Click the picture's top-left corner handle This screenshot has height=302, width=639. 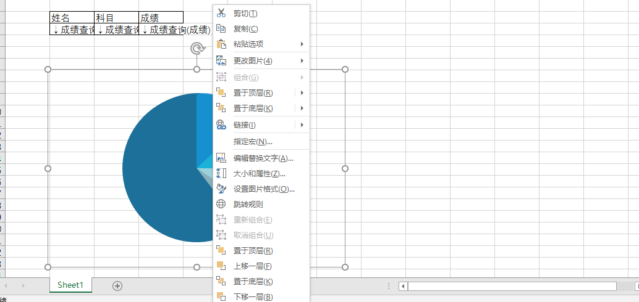pyautogui.click(x=48, y=70)
